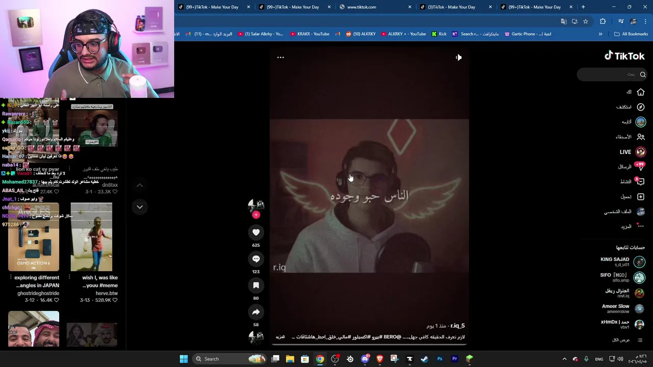Open the Gartic Phone bookmark
This screenshot has height=367, width=653.
528,34
